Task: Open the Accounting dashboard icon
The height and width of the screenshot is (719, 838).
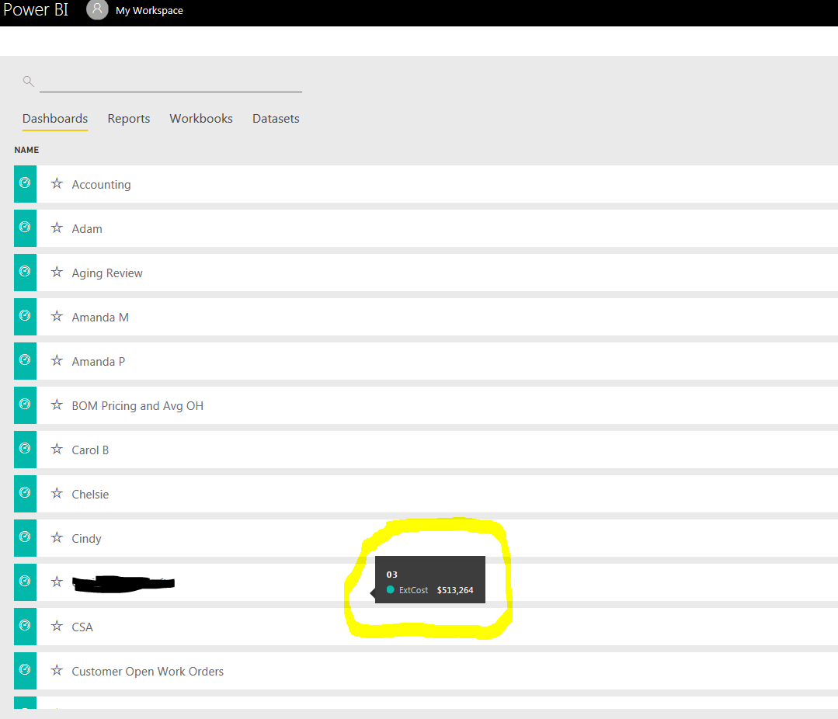Action: (x=25, y=183)
